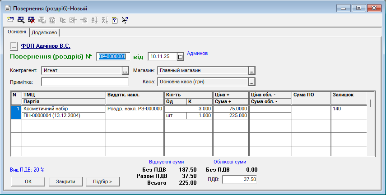Select the Основні tab
The height and width of the screenshot is (195, 386).
[x=17, y=32]
